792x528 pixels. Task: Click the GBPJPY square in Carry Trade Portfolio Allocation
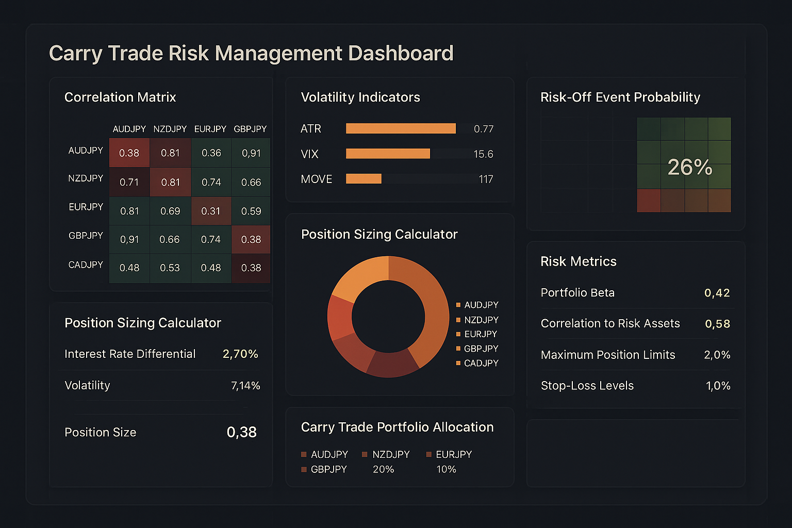click(x=304, y=470)
